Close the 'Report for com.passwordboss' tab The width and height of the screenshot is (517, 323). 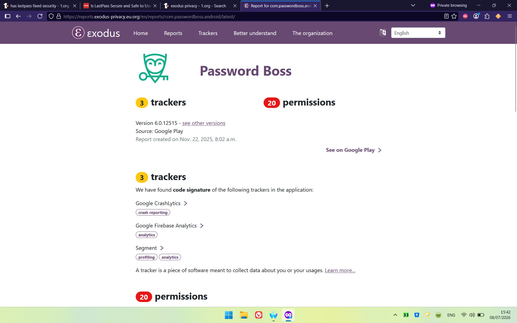click(x=315, y=6)
